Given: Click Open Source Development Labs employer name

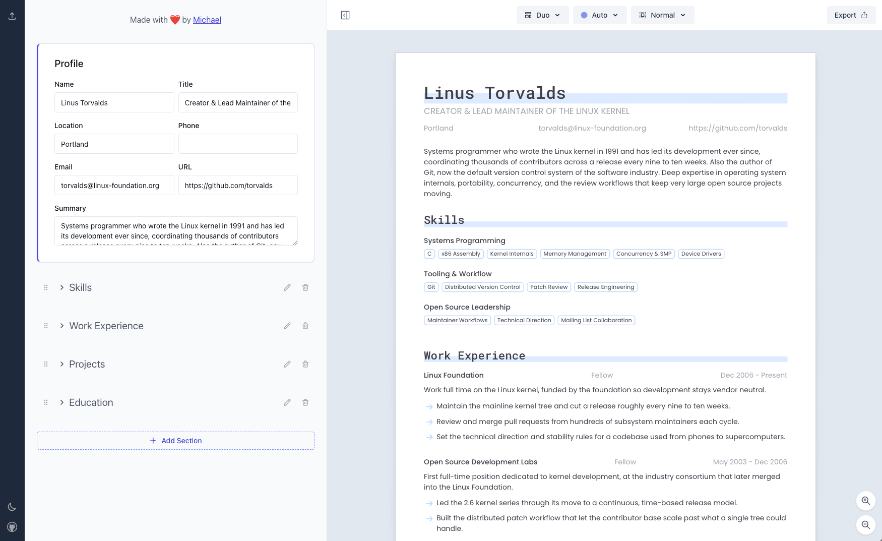Looking at the screenshot, I should (x=480, y=462).
